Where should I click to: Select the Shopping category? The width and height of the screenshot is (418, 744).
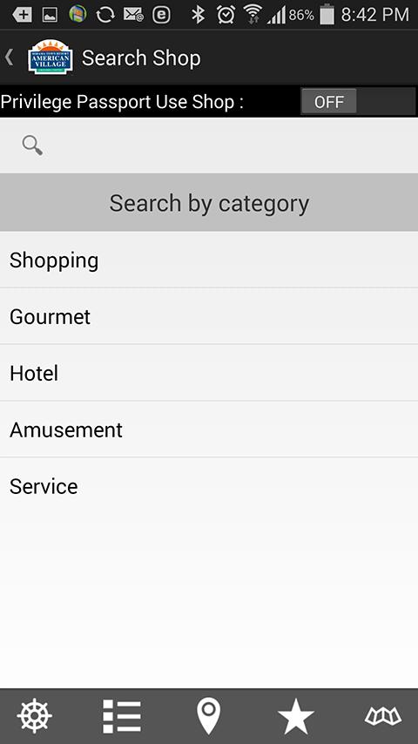[x=209, y=260]
